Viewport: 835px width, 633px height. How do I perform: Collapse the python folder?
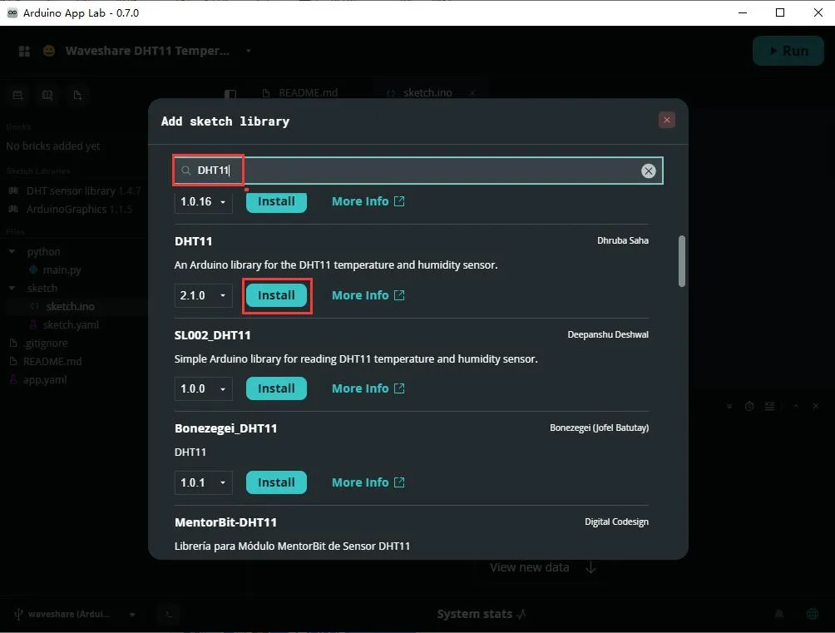pos(12,251)
